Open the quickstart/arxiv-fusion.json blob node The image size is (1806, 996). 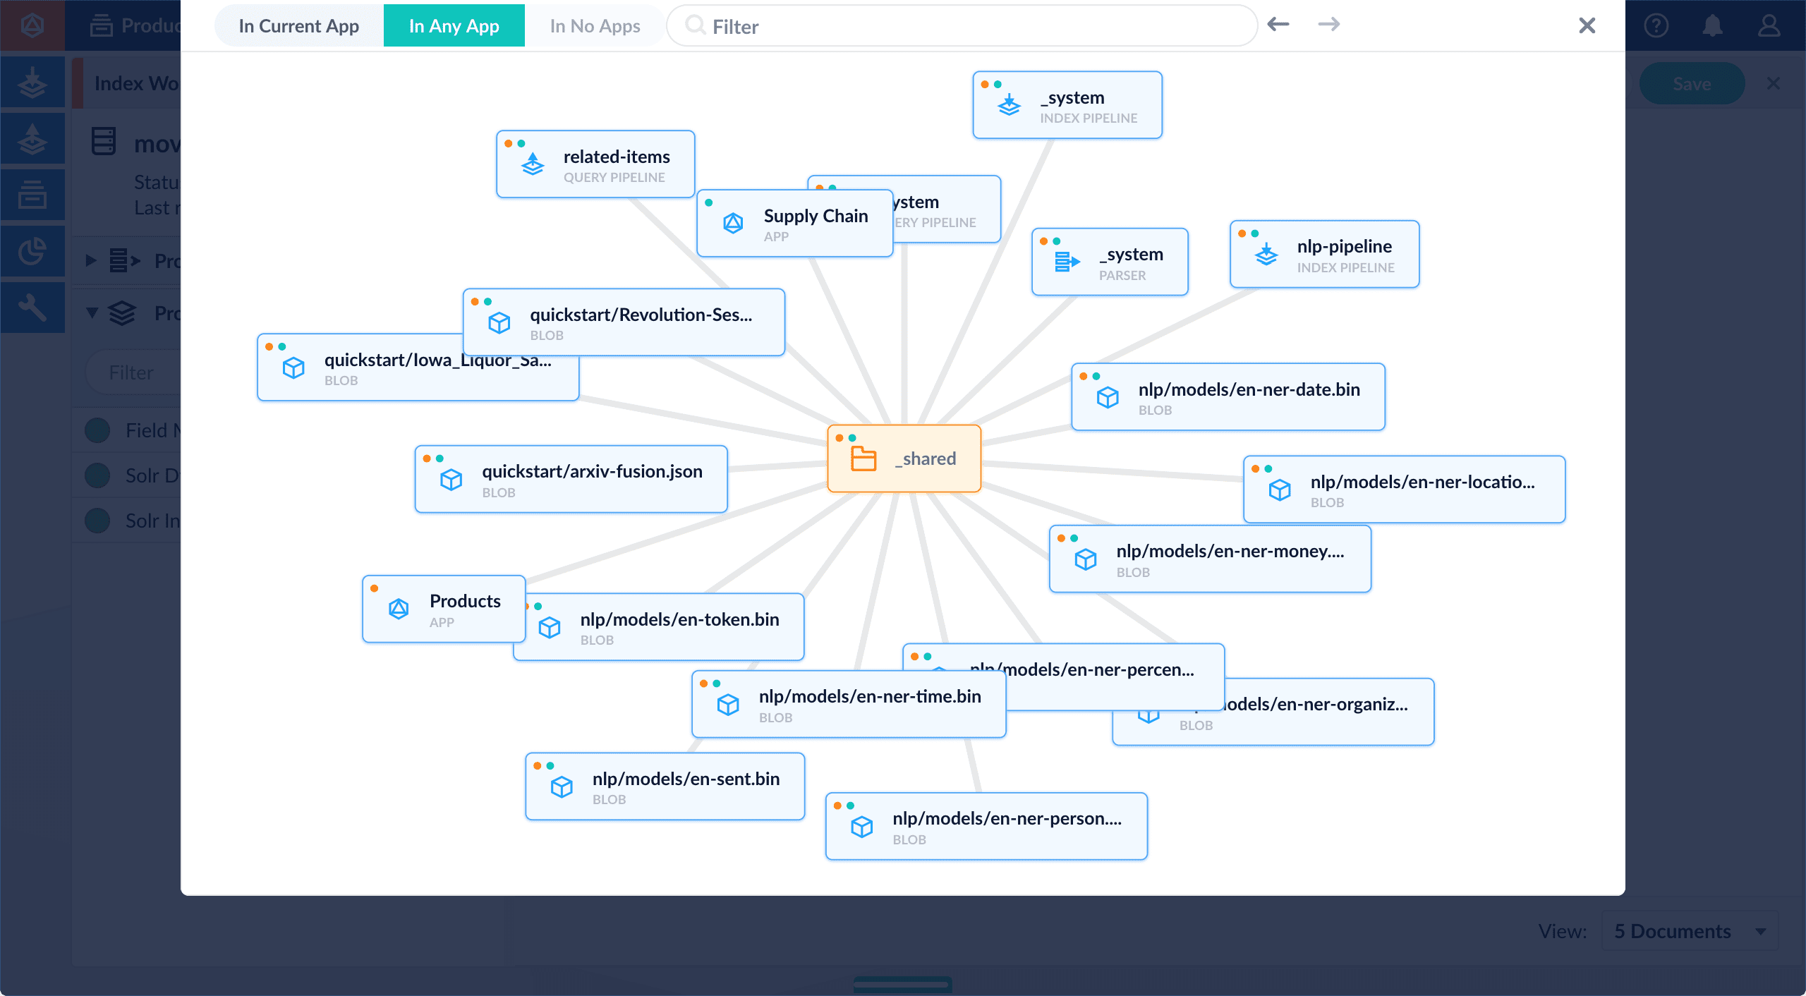tap(571, 479)
